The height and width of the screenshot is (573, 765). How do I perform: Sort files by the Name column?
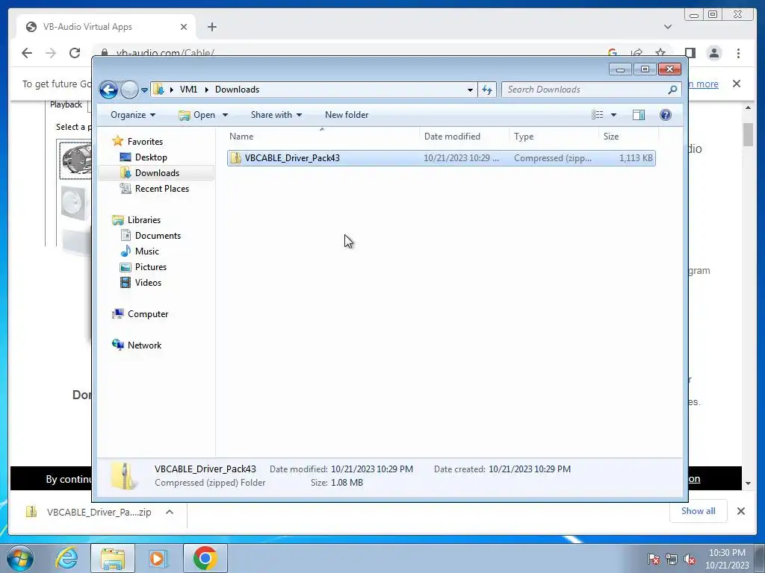pos(322,137)
